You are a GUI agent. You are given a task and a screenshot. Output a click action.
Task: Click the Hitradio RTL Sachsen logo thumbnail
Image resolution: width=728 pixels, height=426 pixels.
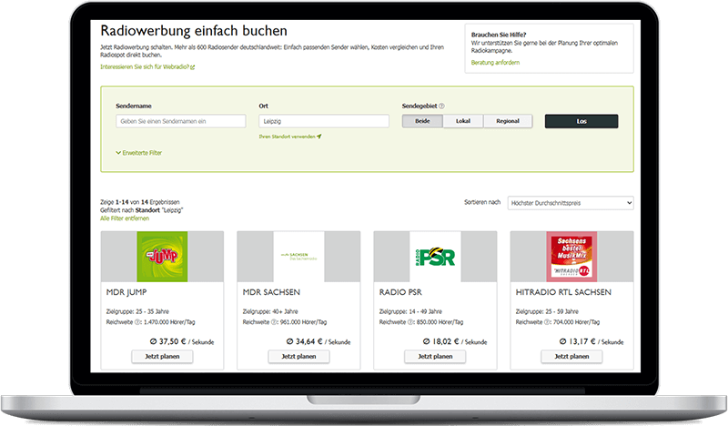coord(571,257)
